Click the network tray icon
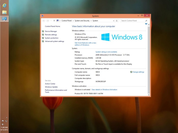This screenshot has width=178, height=133. tap(6, 121)
